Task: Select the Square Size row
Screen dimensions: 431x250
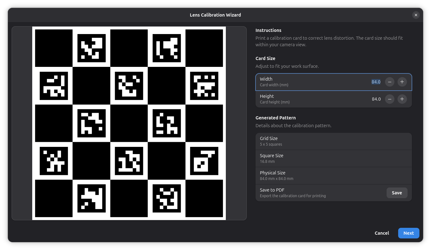Action: pos(333,158)
